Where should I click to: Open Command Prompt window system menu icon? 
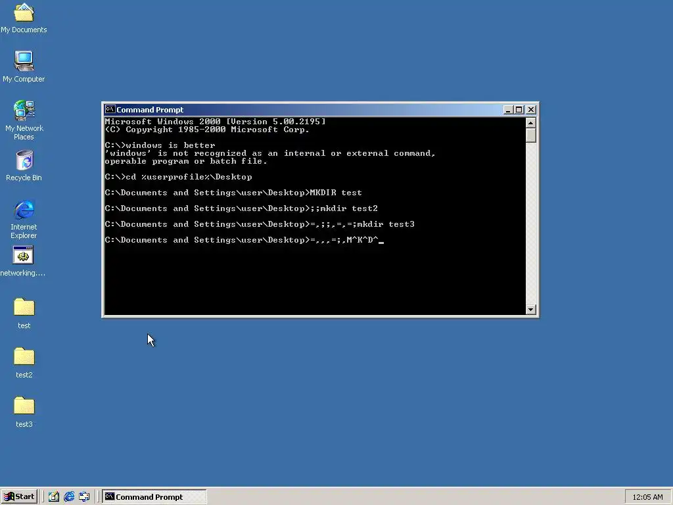tap(110, 110)
